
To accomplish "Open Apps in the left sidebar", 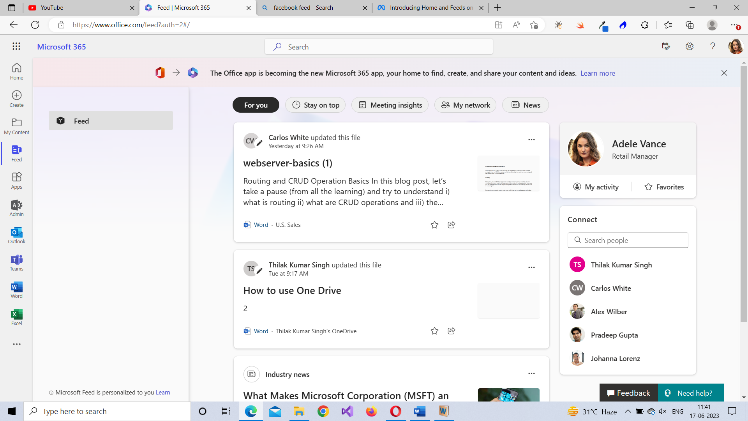I will (x=16, y=180).
